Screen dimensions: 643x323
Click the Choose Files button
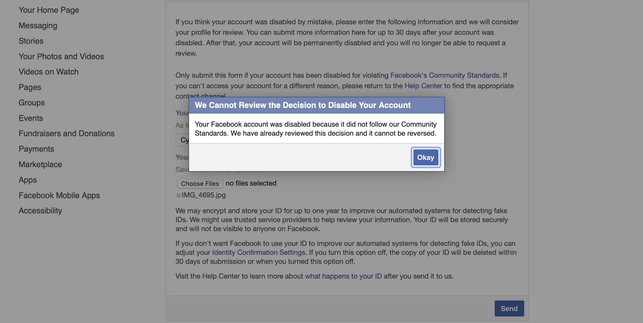200,183
